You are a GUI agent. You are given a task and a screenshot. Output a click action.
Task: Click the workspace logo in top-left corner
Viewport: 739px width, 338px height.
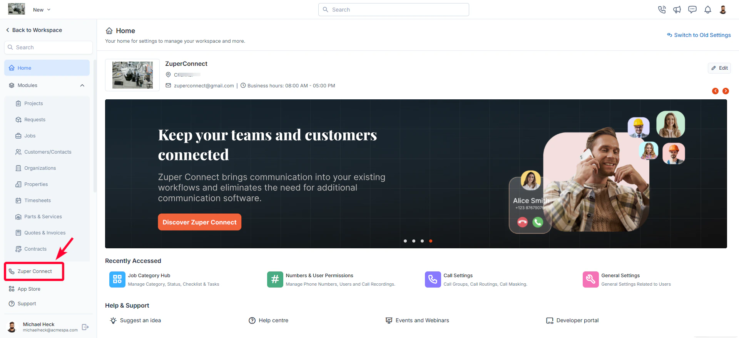tap(17, 9)
